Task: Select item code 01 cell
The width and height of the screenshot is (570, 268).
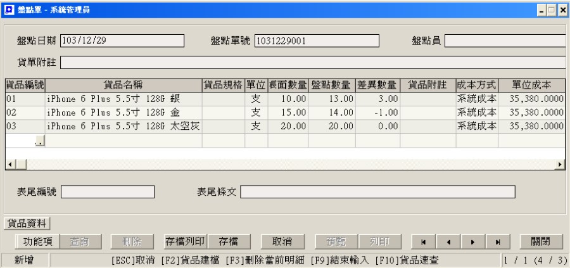Action: [25, 99]
